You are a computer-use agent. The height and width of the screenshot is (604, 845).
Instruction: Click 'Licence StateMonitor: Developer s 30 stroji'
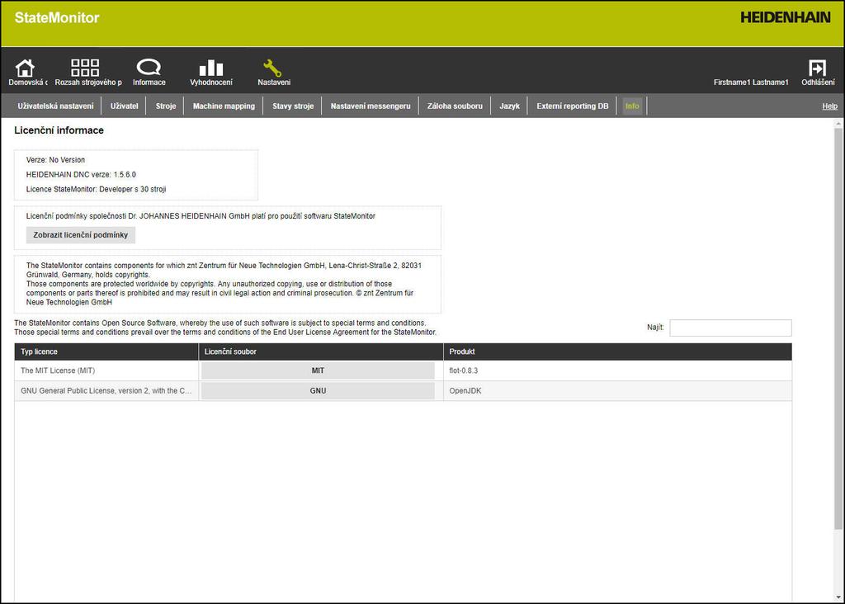(96, 189)
